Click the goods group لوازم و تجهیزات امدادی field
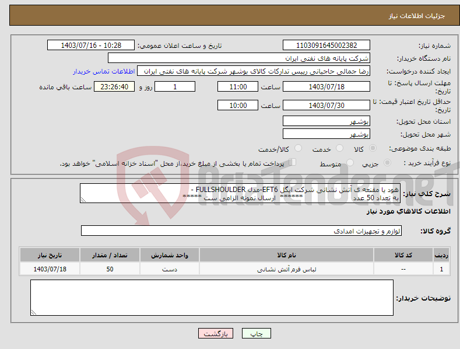460x349 pixels. tap(241, 231)
